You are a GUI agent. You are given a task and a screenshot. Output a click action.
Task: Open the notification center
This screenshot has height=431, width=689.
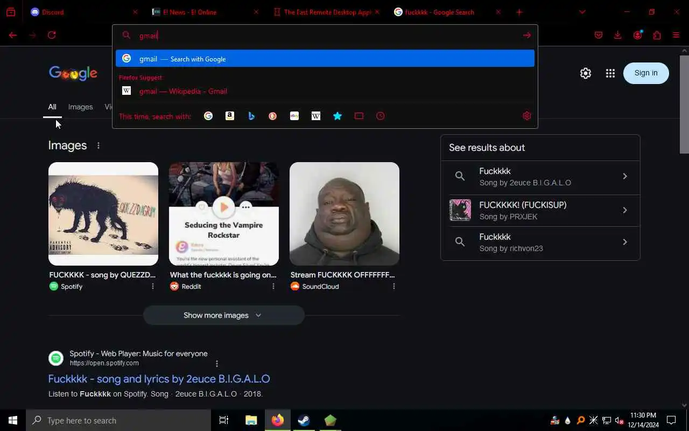[x=671, y=420]
